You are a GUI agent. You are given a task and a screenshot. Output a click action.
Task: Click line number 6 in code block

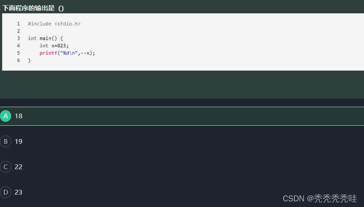tap(19, 60)
